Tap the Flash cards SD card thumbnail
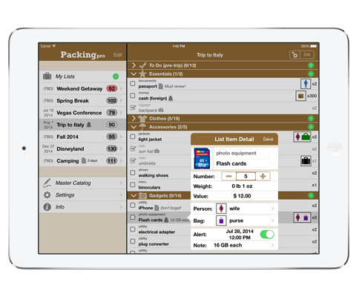Viewport: 356px width, 297px height. 202,158
